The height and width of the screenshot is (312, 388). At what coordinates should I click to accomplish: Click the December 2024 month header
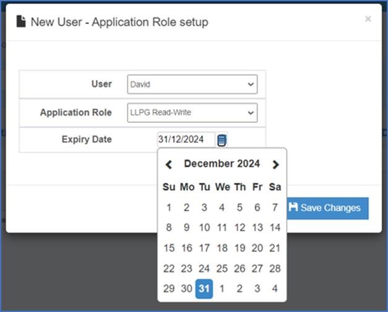tap(222, 163)
